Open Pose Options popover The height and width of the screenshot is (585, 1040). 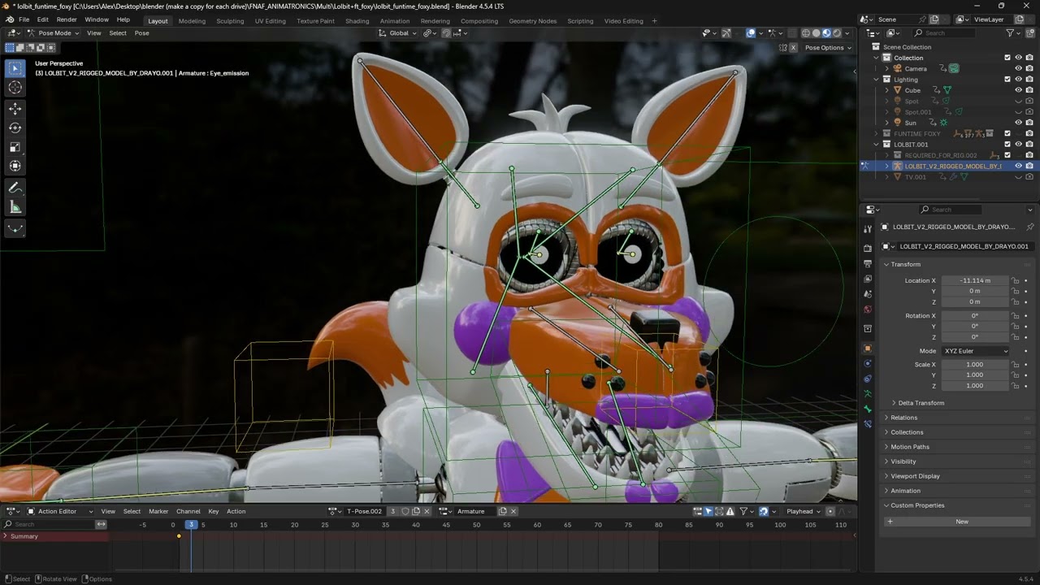click(828, 48)
